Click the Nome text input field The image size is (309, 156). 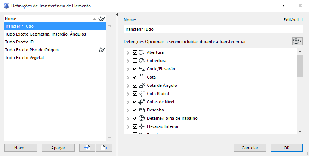pyautogui.click(x=213, y=29)
